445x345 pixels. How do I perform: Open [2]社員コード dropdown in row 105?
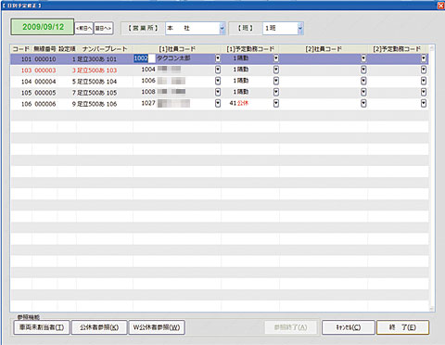363,92
